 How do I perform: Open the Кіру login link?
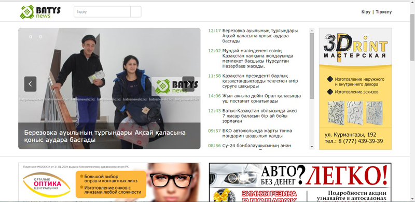(366, 12)
